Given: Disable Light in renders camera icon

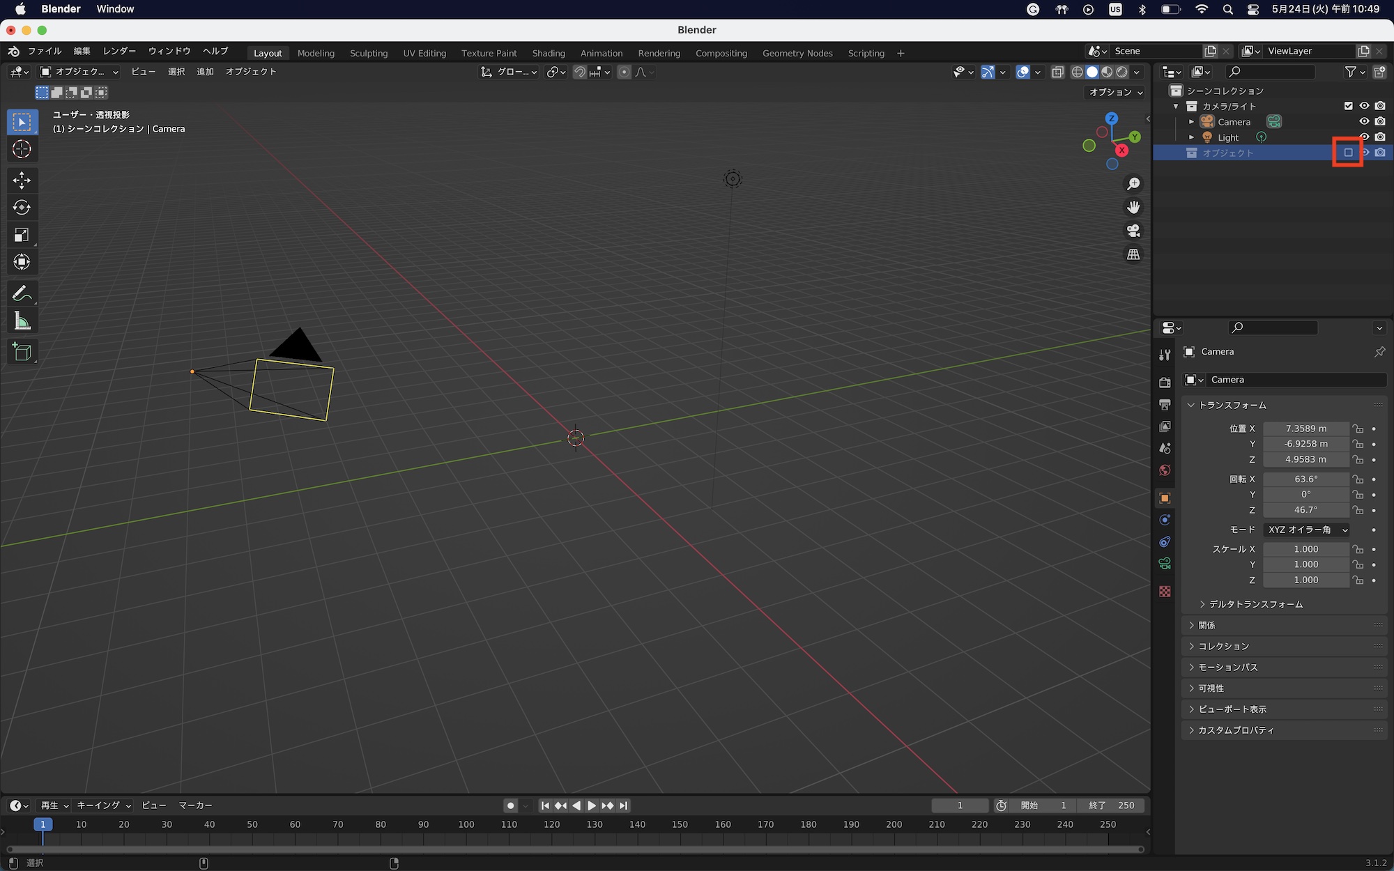Looking at the screenshot, I should click(x=1380, y=137).
